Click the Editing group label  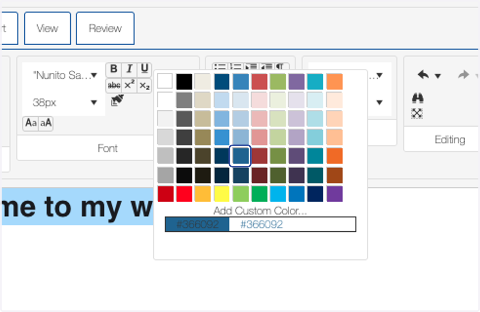point(450,140)
